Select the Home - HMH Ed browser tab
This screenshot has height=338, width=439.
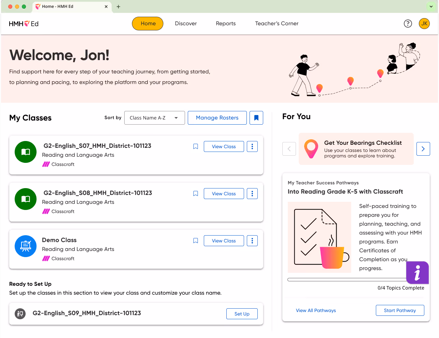[x=72, y=6]
